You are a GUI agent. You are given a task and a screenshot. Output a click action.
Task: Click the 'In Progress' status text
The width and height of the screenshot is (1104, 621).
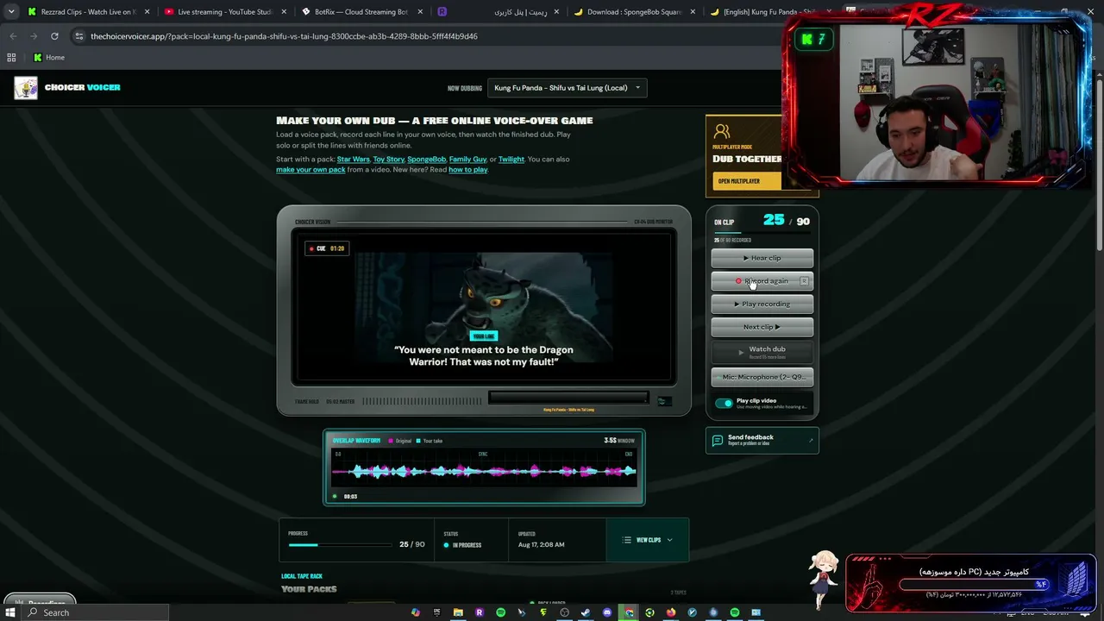pyautogui.click(x=467, y=545)
